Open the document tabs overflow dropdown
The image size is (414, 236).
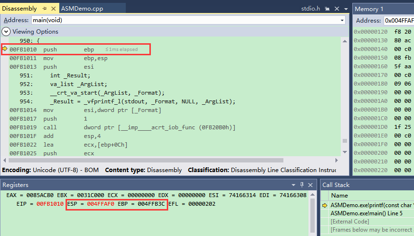pos(346,9)
